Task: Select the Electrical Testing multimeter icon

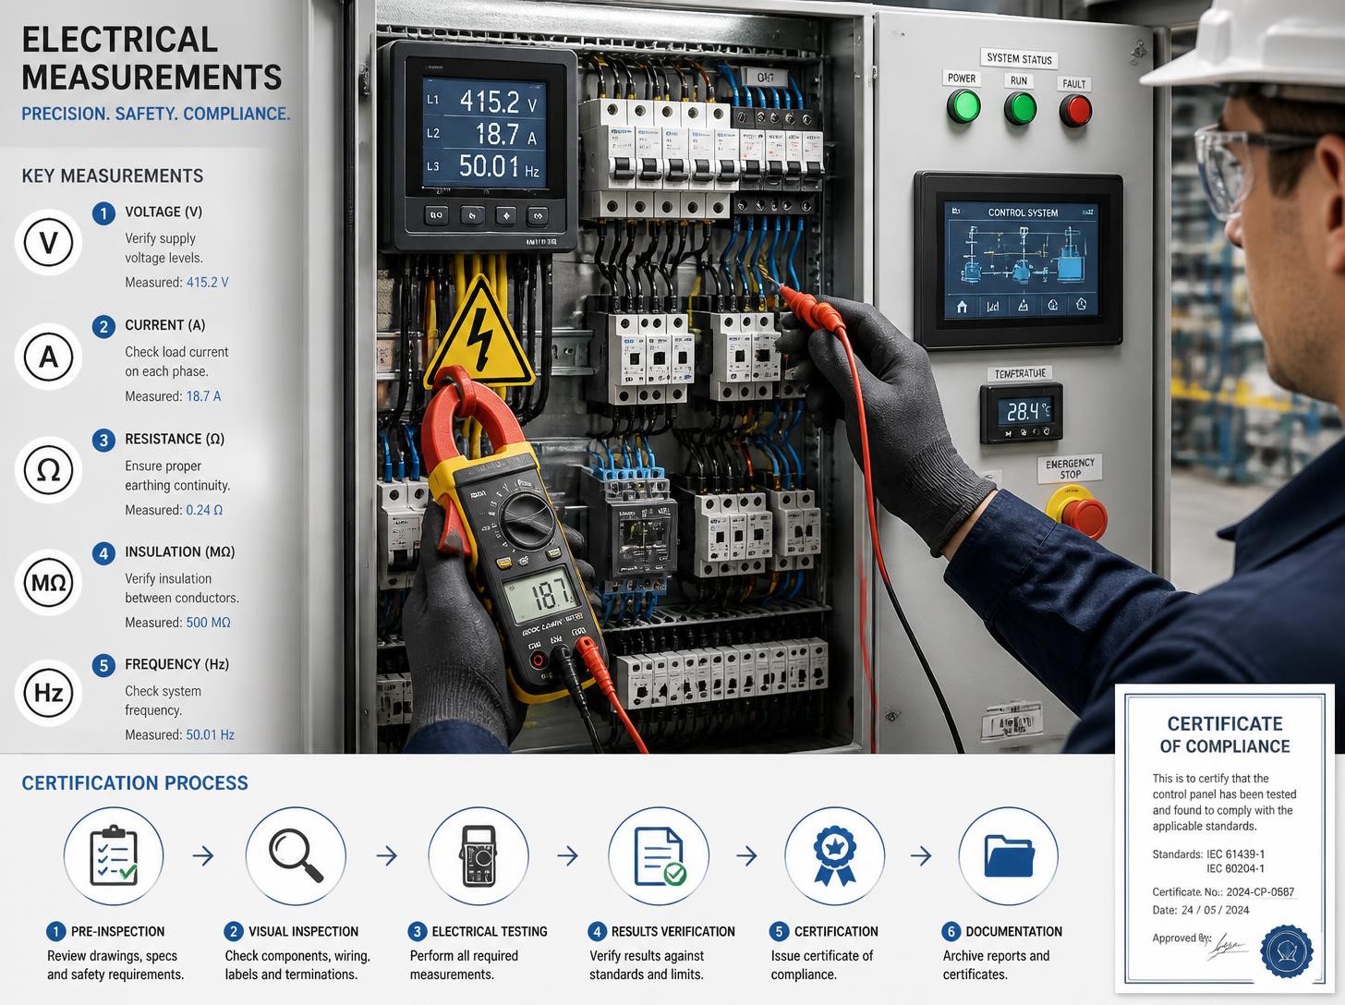Action: tap(479, 856)
